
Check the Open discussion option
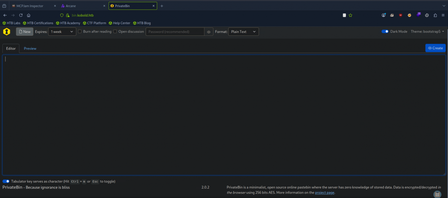click(115, 31)
